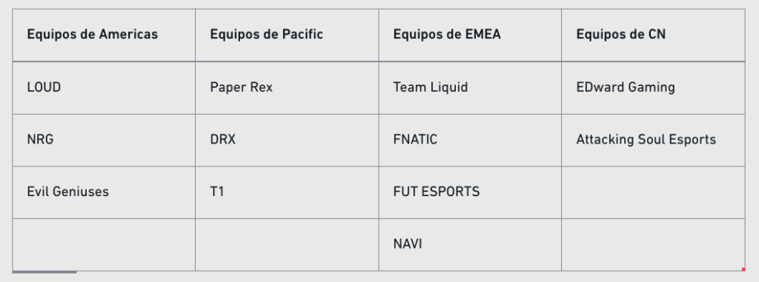Click the empty cell below Evil Geniuses

click(x=104, y=245)
